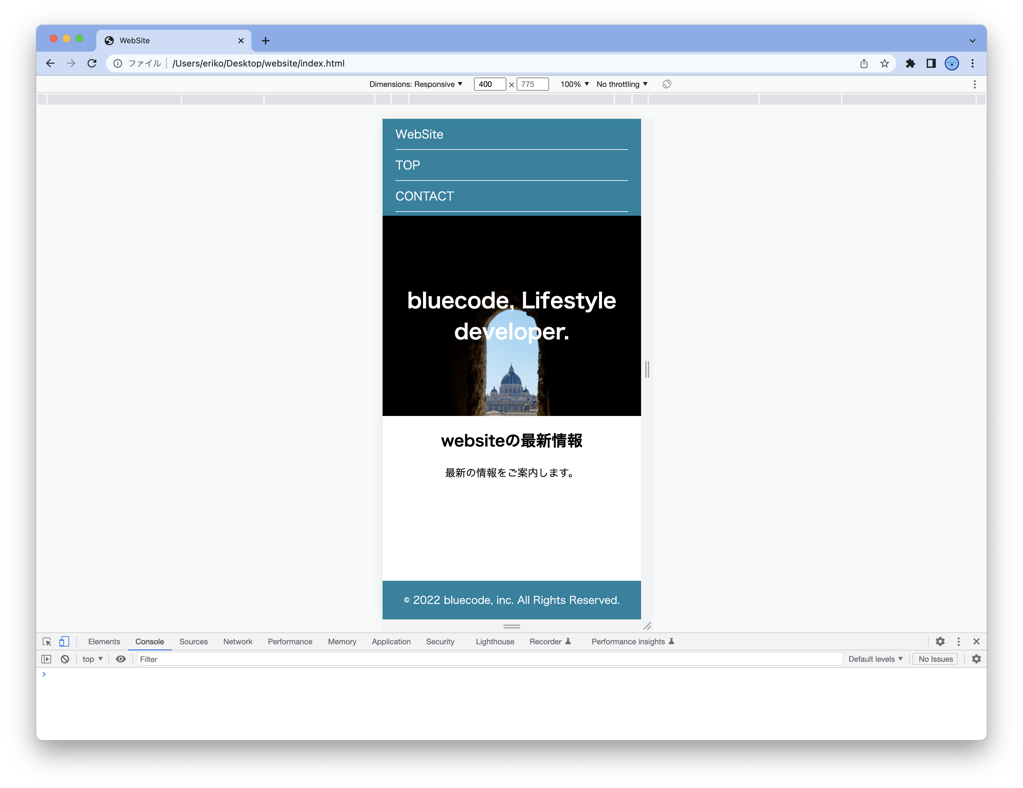Click the share page icon
This screenshot has width=1023, height=788.
coord(864,63)
